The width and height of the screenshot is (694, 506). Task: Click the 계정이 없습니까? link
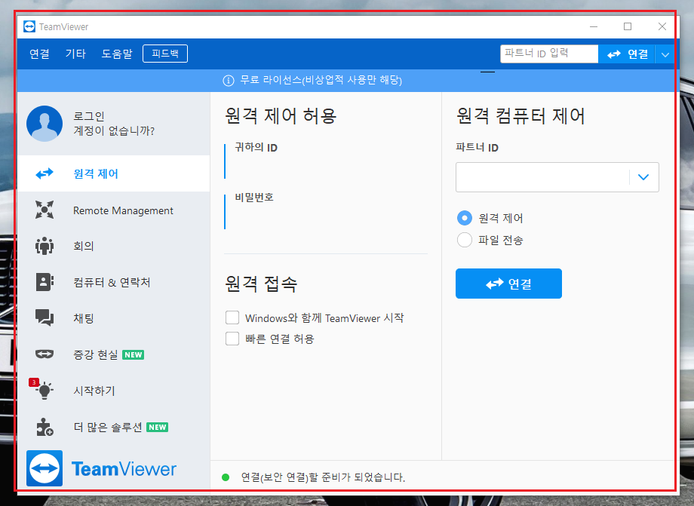(114, 131)
